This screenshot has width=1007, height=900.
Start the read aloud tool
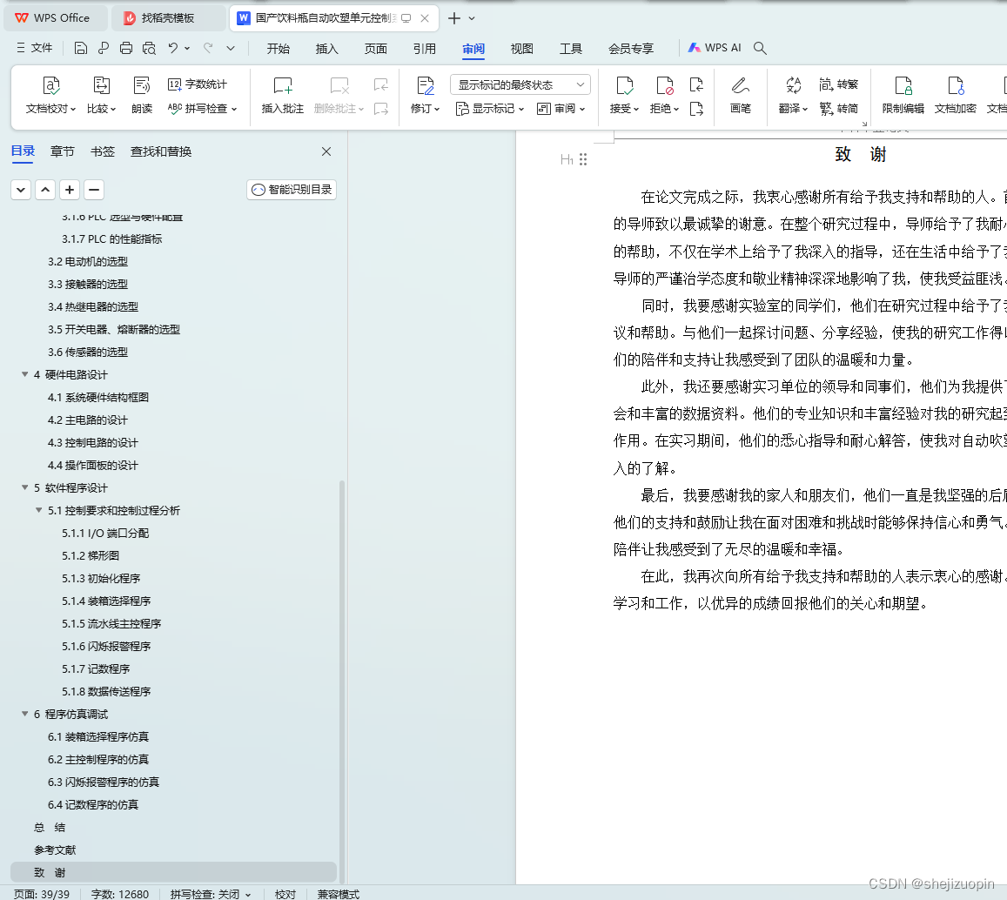click(x=141, y=95)
